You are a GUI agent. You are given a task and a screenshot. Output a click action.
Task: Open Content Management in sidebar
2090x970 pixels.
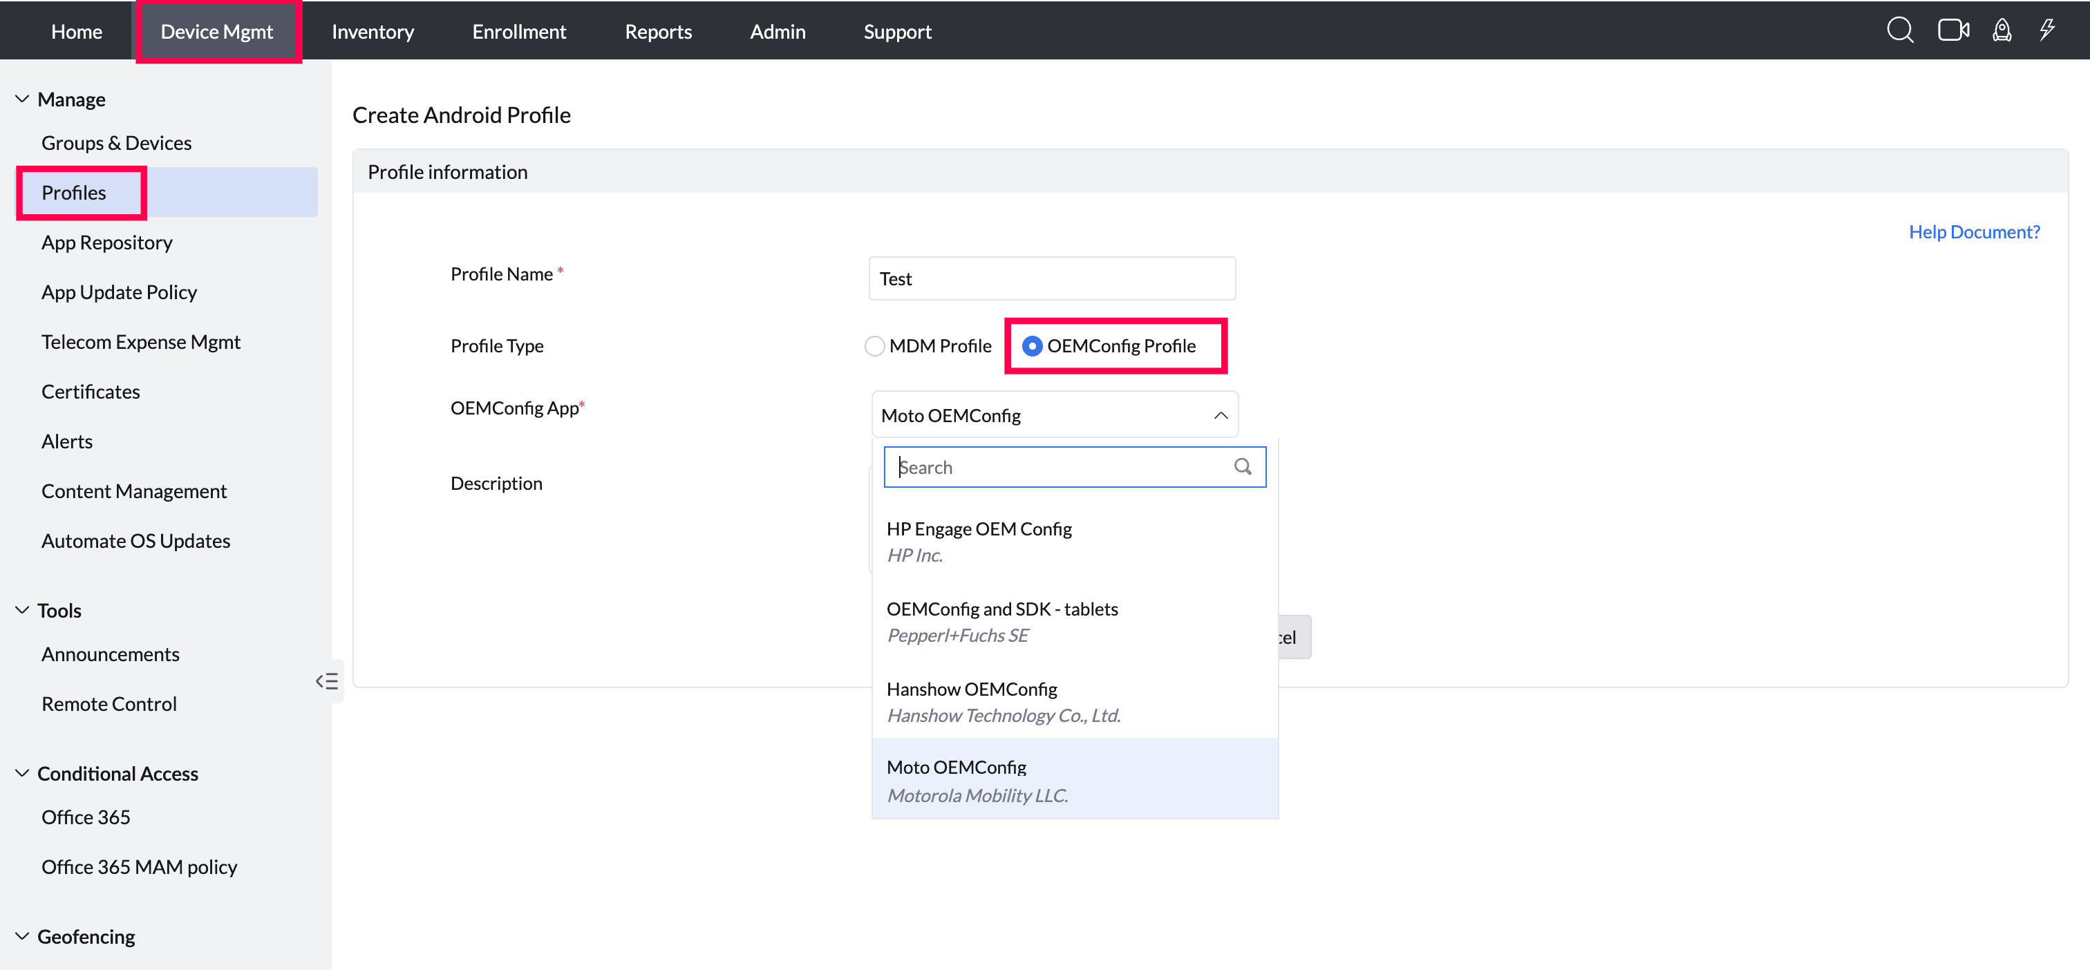pyautogui.click(x=134, y=491)
